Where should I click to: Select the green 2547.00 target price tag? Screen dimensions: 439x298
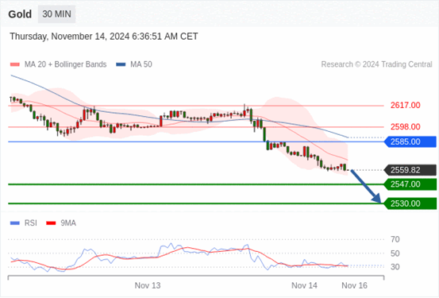[410, 184]
